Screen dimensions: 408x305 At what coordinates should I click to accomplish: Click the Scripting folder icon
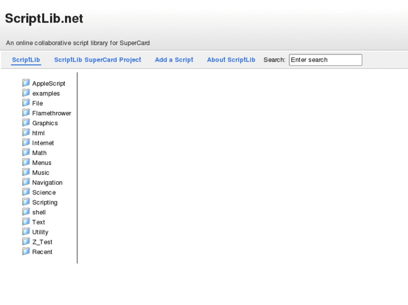pos(26,201)
